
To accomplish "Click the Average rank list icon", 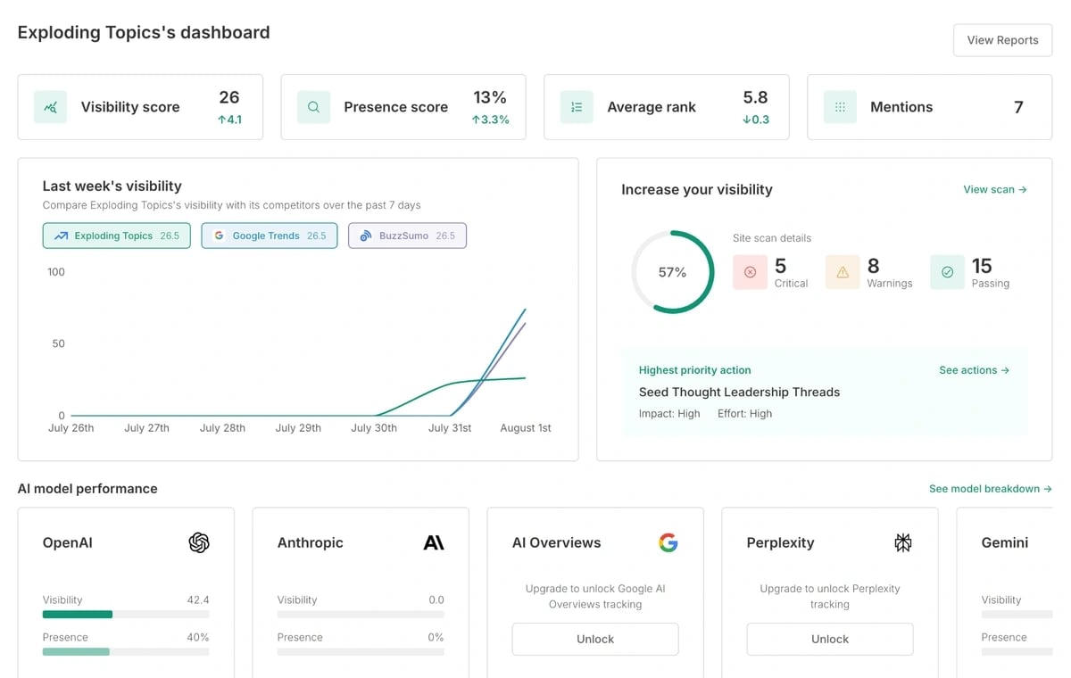I will 577,107.
